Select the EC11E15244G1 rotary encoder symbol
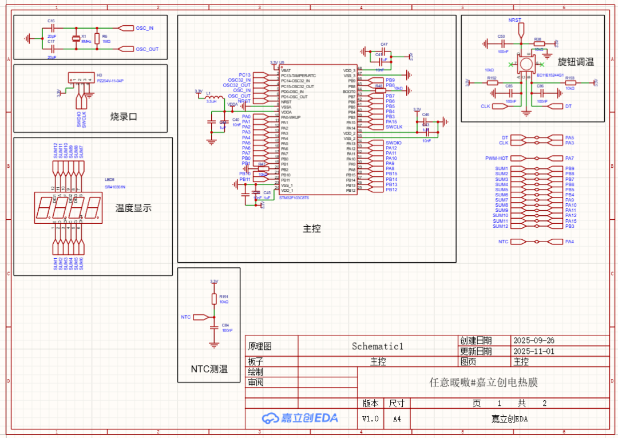Image resolution: width=618 pixels, height=438 pixels. [x=526, y=64]
